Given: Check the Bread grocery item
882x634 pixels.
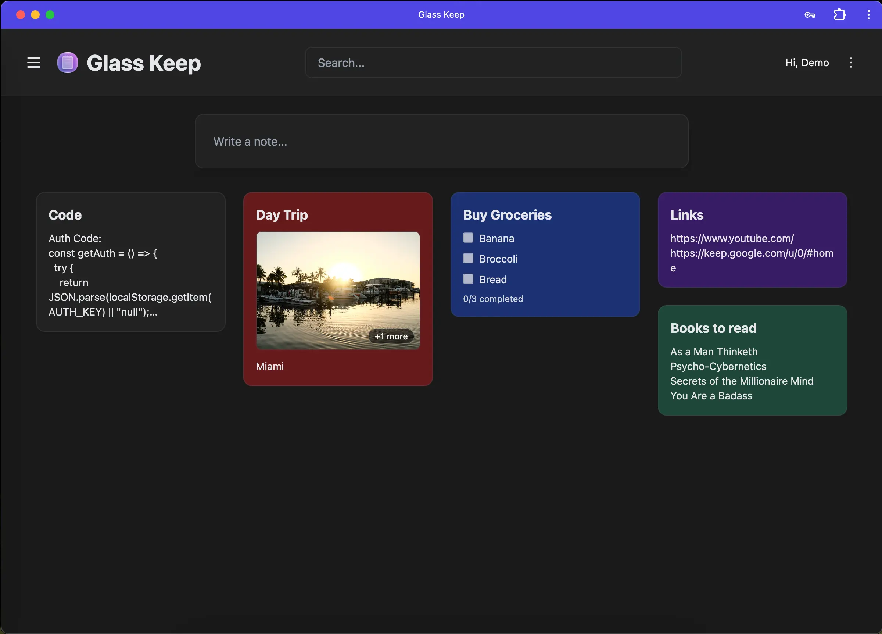Looking at the screenshot, I should (468, 279).
